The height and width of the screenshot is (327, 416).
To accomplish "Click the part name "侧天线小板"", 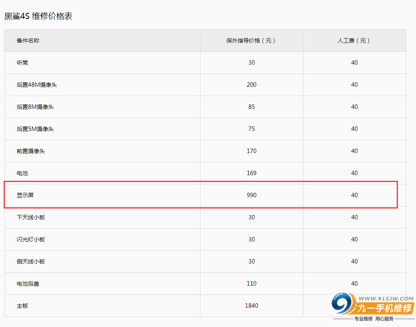I will [x=31, y=262].
